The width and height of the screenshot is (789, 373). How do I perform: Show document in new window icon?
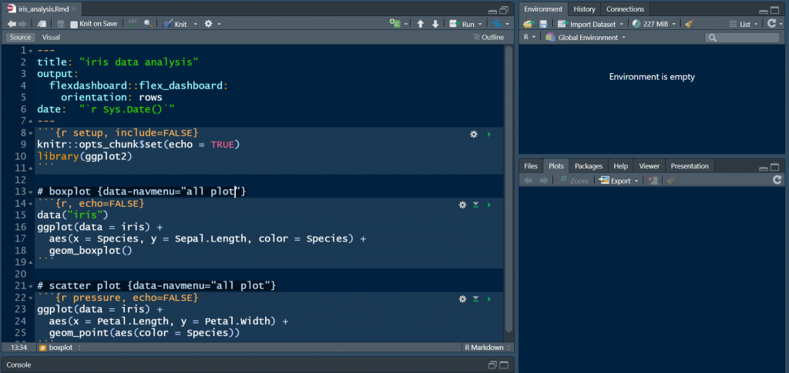tap(42, 24)
